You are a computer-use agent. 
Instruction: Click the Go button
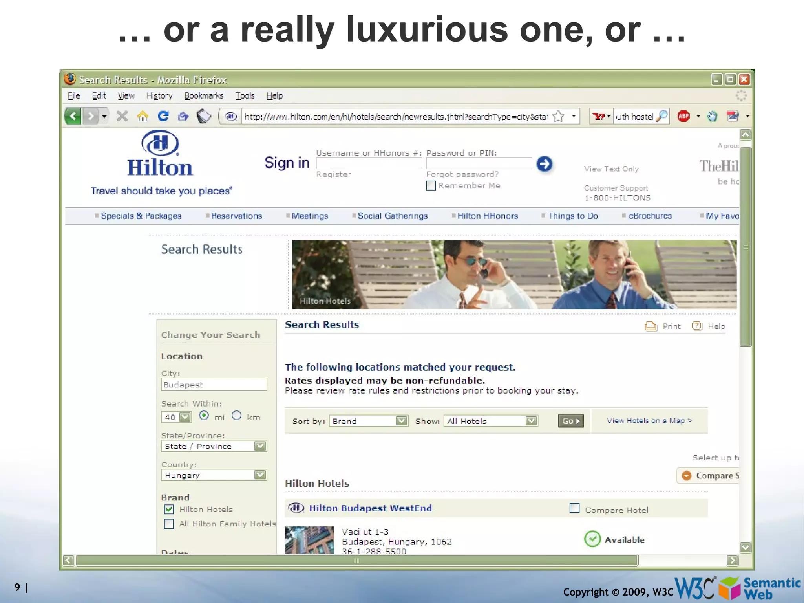click(571, 421)
